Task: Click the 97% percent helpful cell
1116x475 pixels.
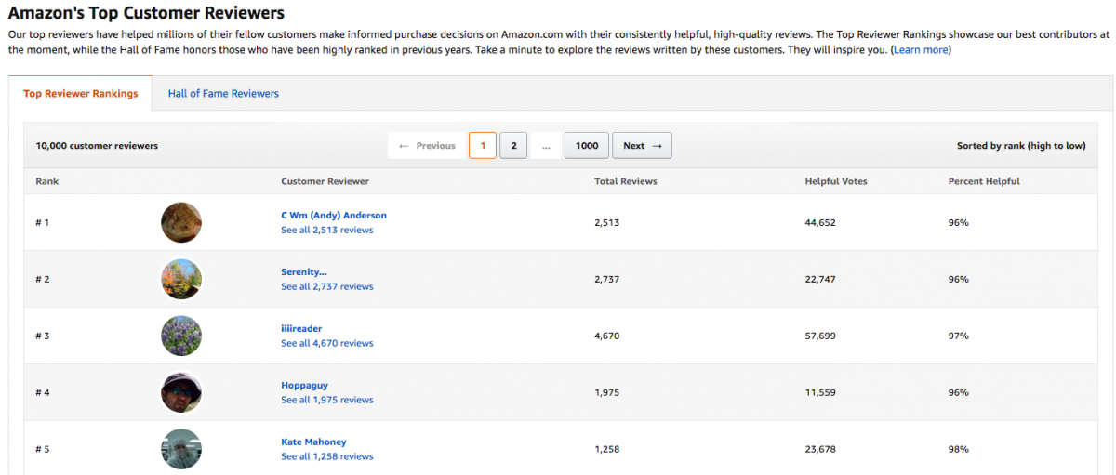Action: 958,336
